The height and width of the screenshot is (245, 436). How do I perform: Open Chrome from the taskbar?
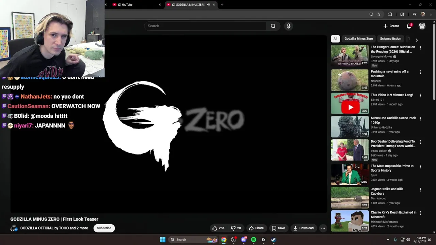(x=223, y=240)
